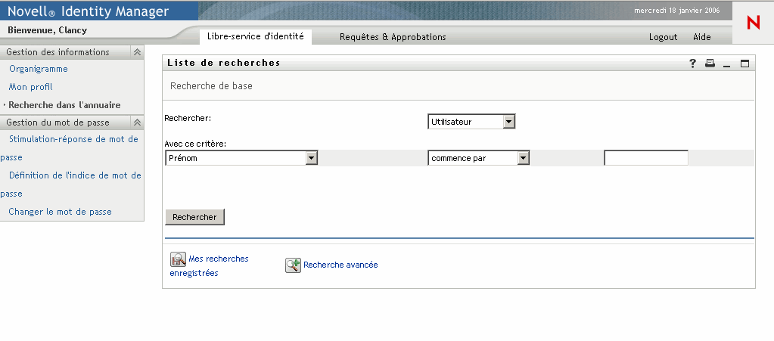Screen dimensions: 774x341
Task: Switch to Libre-service d'identité tab
Action: (x=255, y=36)
